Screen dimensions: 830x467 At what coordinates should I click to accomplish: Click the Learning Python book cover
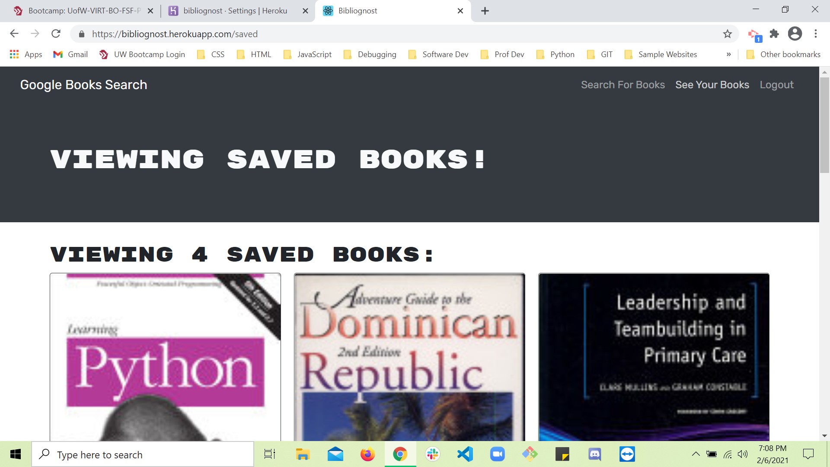click(x=165, y=357)
